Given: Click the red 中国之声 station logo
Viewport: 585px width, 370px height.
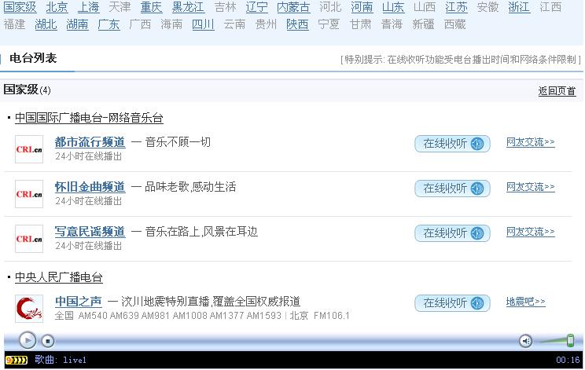Looking at the screenshot, I should 29,309.
